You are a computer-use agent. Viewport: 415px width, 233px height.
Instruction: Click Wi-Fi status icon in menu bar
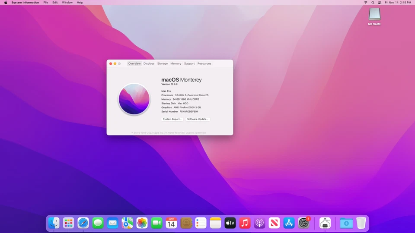[366, 3]
